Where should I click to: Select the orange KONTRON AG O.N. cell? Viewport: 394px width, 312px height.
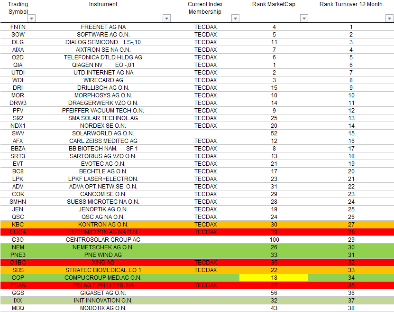pyautogui.click(x=103, y=225)
